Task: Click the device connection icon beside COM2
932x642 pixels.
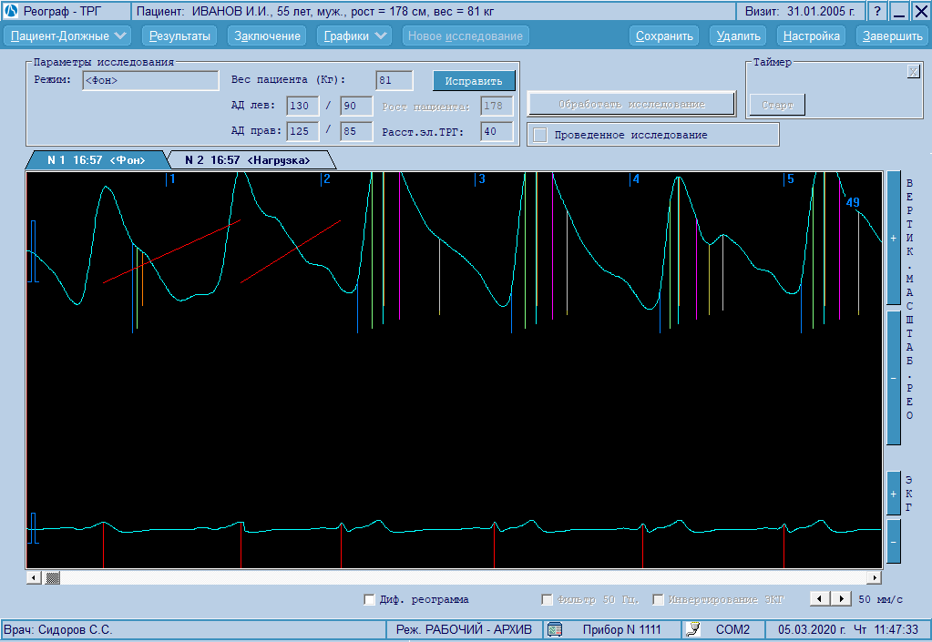Action: coord(693,629)
